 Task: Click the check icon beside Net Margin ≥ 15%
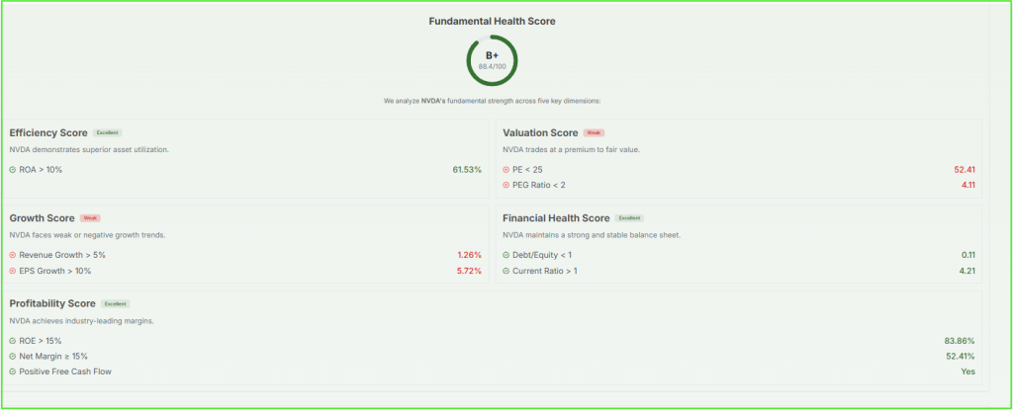click(x=13, y=356)
